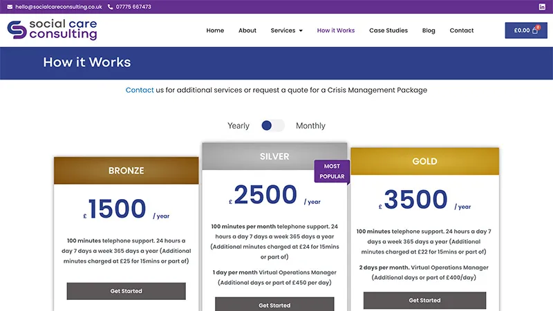Follow the blue Contact link in text
Image resolution: width=553 pixels, height=311 pixels.
[x=140, y=90]
